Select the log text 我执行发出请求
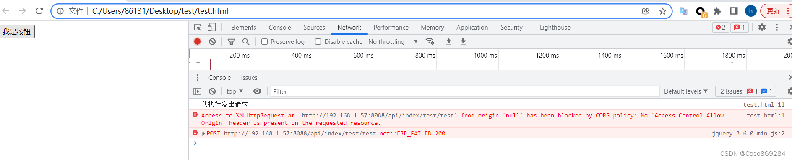 (224, 104)
